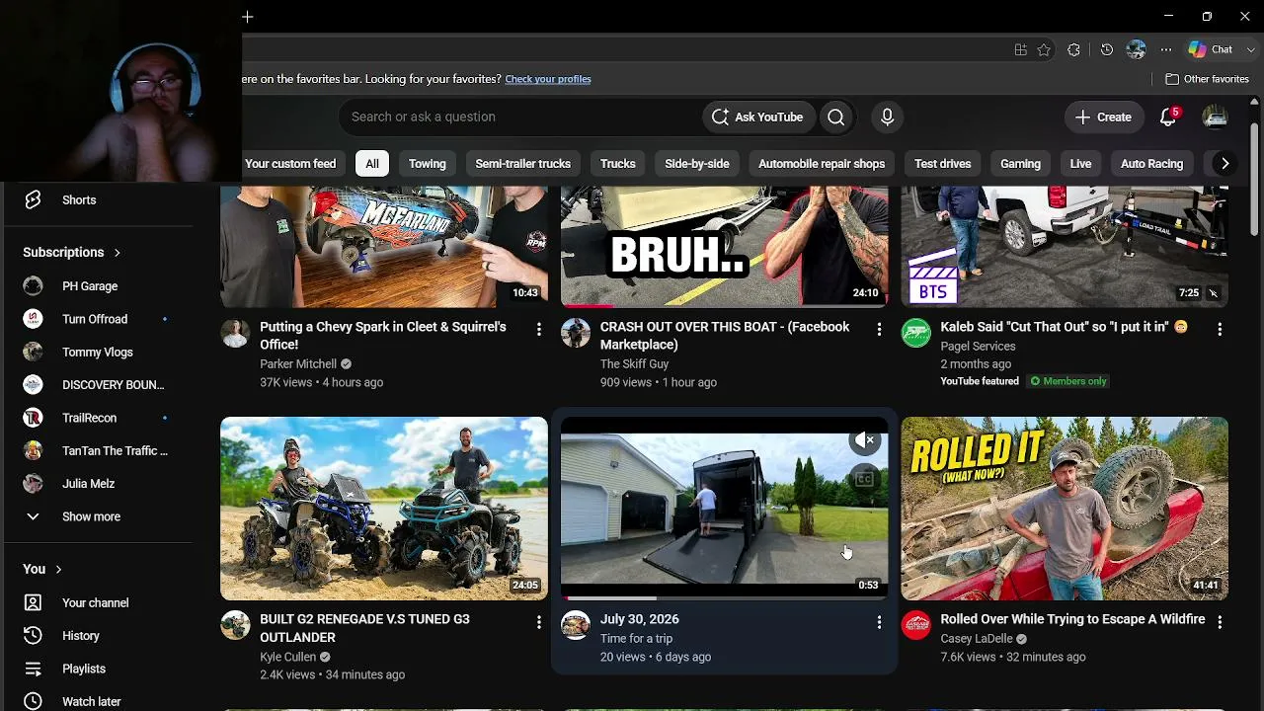Viewport: 1264px width, 711px height.
Task: Open the YouTube account avatar menu
Action: coord(1215,117)
